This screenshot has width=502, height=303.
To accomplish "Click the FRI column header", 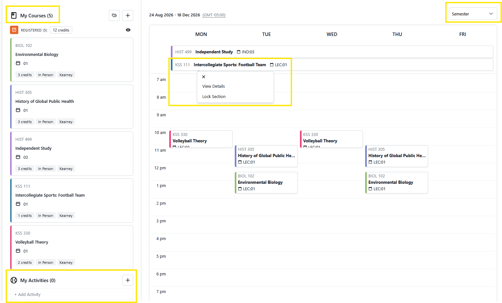I will (x=462, y=34).
